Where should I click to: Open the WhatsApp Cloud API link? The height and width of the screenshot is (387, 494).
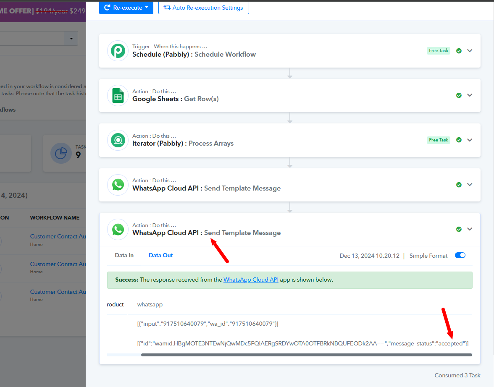[251, 280]
